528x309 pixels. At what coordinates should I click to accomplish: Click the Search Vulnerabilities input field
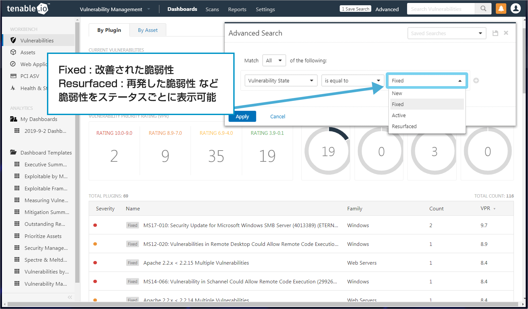coord(441,9)
